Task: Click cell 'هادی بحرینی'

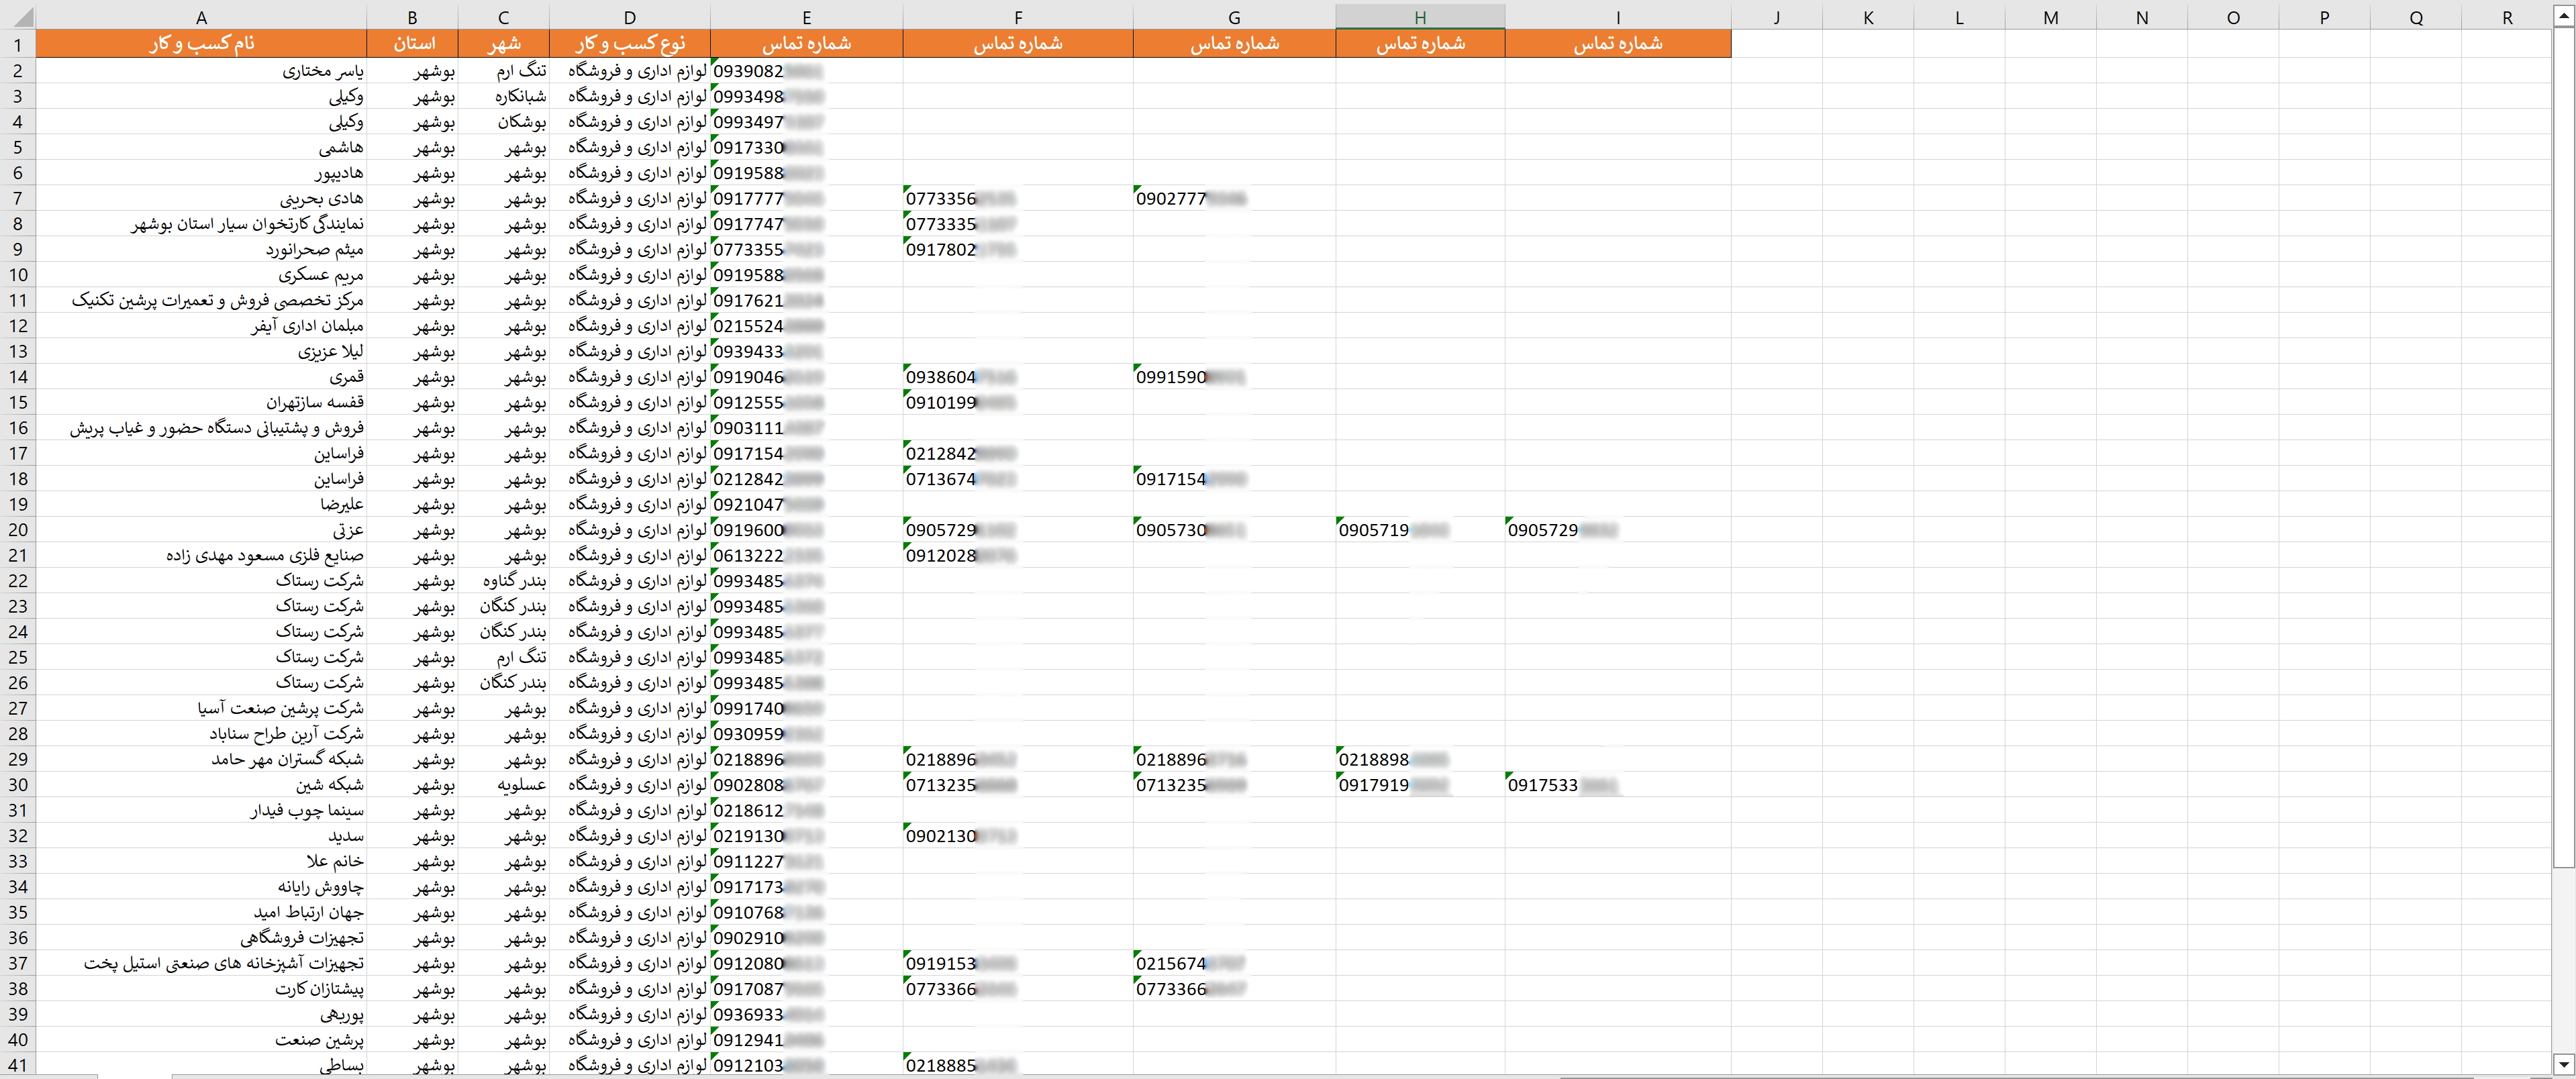Action: tap(201, 198)
